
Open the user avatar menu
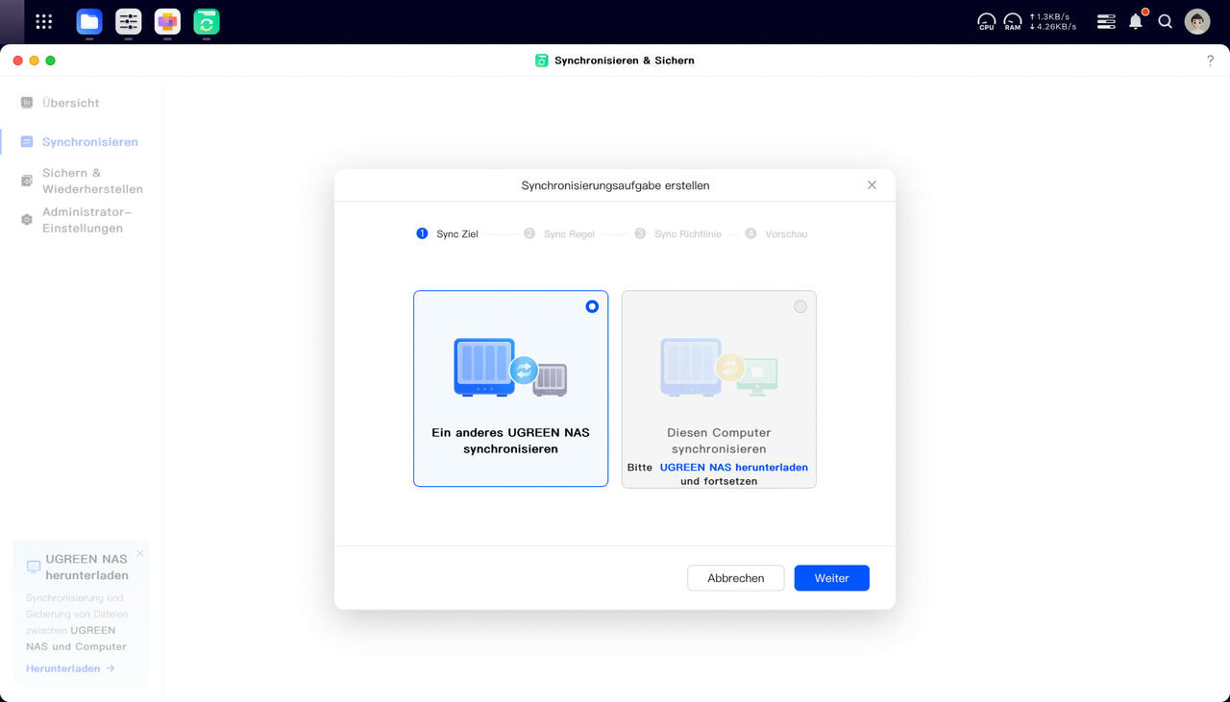point(1197,21)
